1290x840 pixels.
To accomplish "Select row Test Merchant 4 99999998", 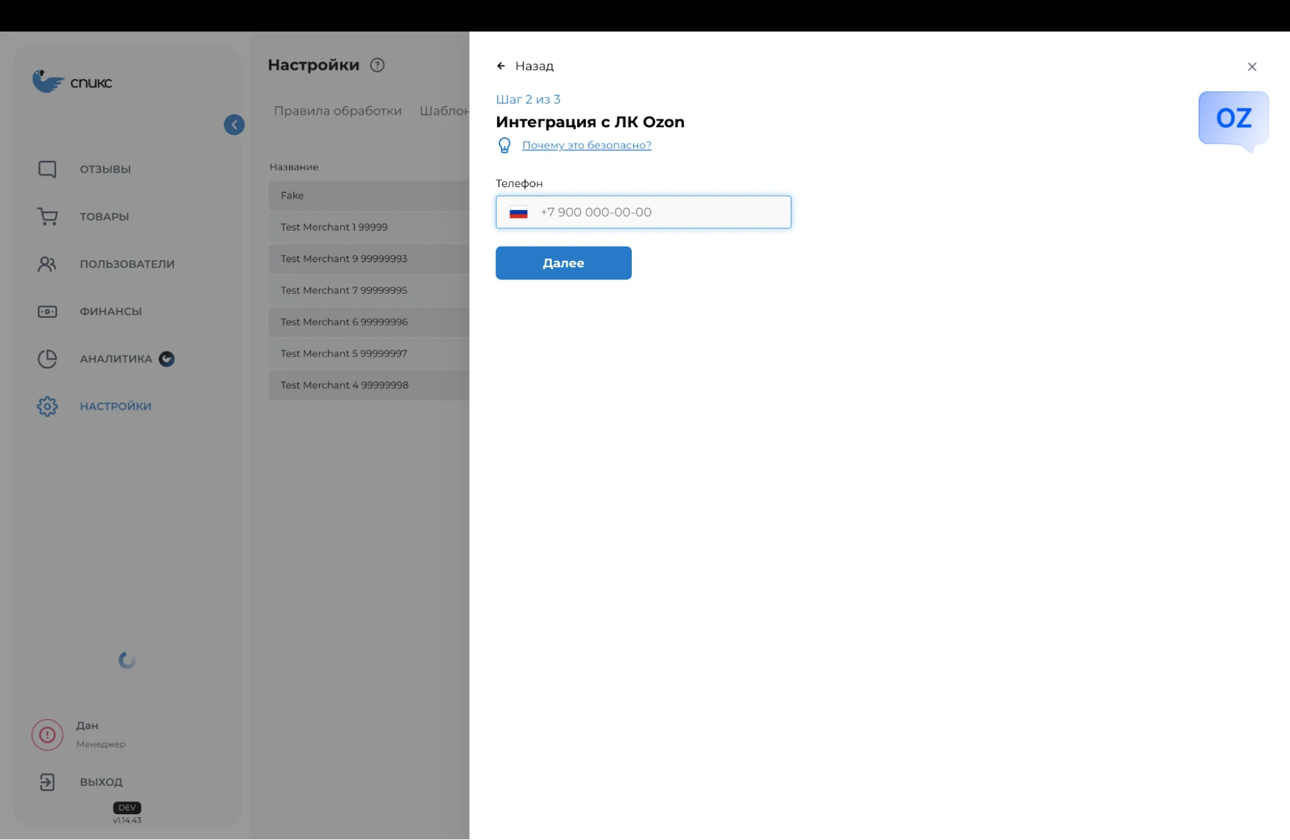I will click(x=368, y=385).
